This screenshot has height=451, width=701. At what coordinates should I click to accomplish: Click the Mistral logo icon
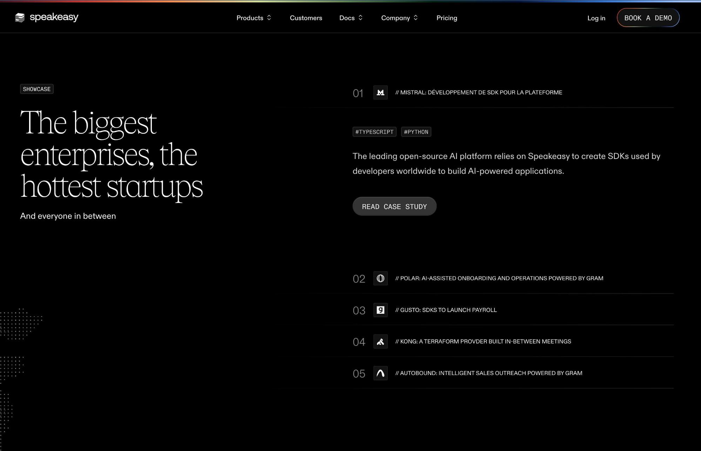(x=380, y=93)
